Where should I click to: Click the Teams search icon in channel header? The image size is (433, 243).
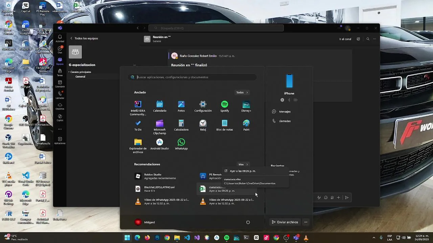[x=368, y=39]
